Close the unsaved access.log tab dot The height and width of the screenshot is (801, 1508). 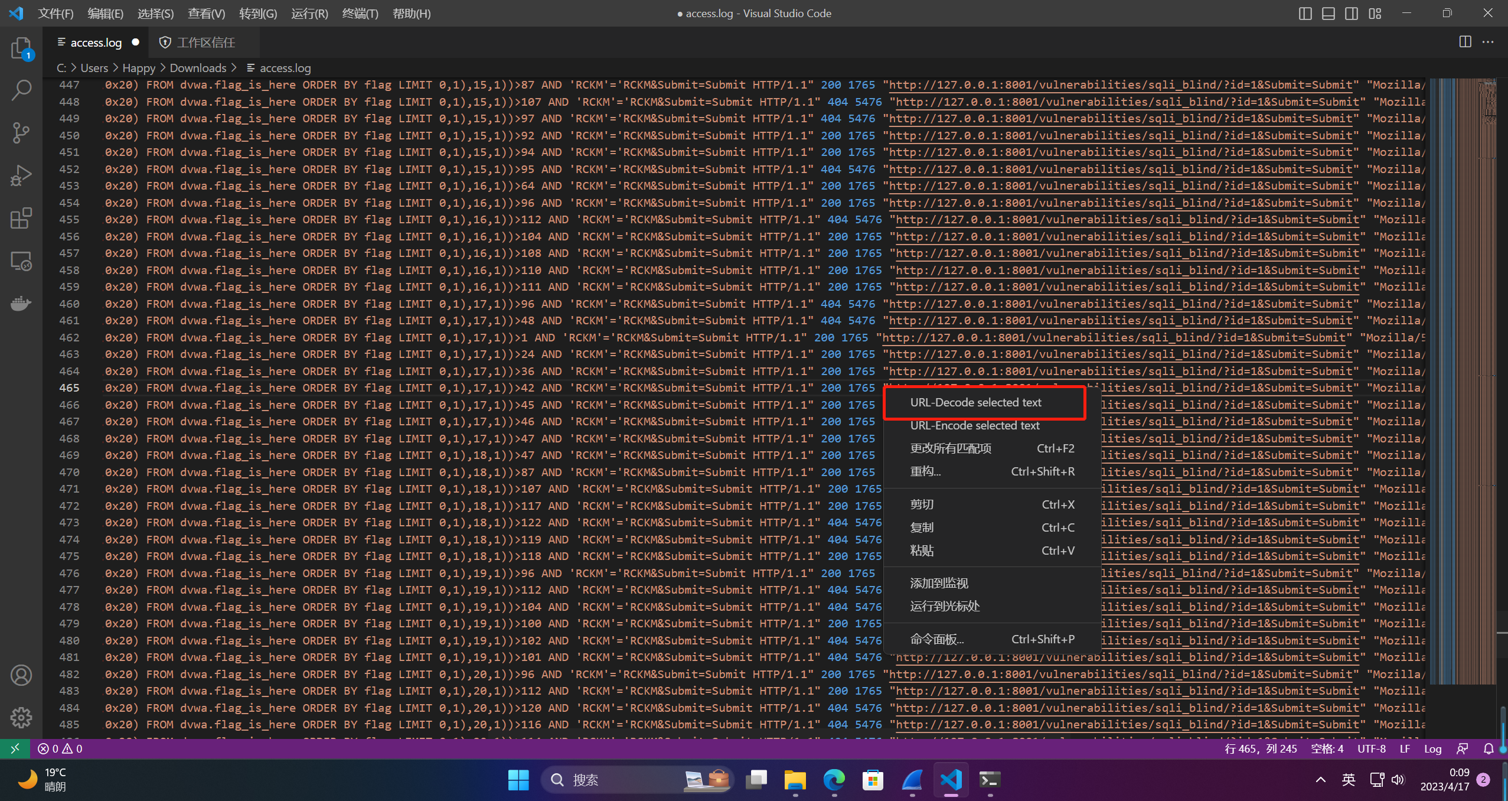135,42
